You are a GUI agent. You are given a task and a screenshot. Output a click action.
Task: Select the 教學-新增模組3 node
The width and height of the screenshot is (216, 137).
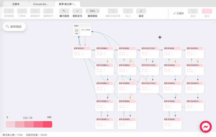(x=127, y=87)
